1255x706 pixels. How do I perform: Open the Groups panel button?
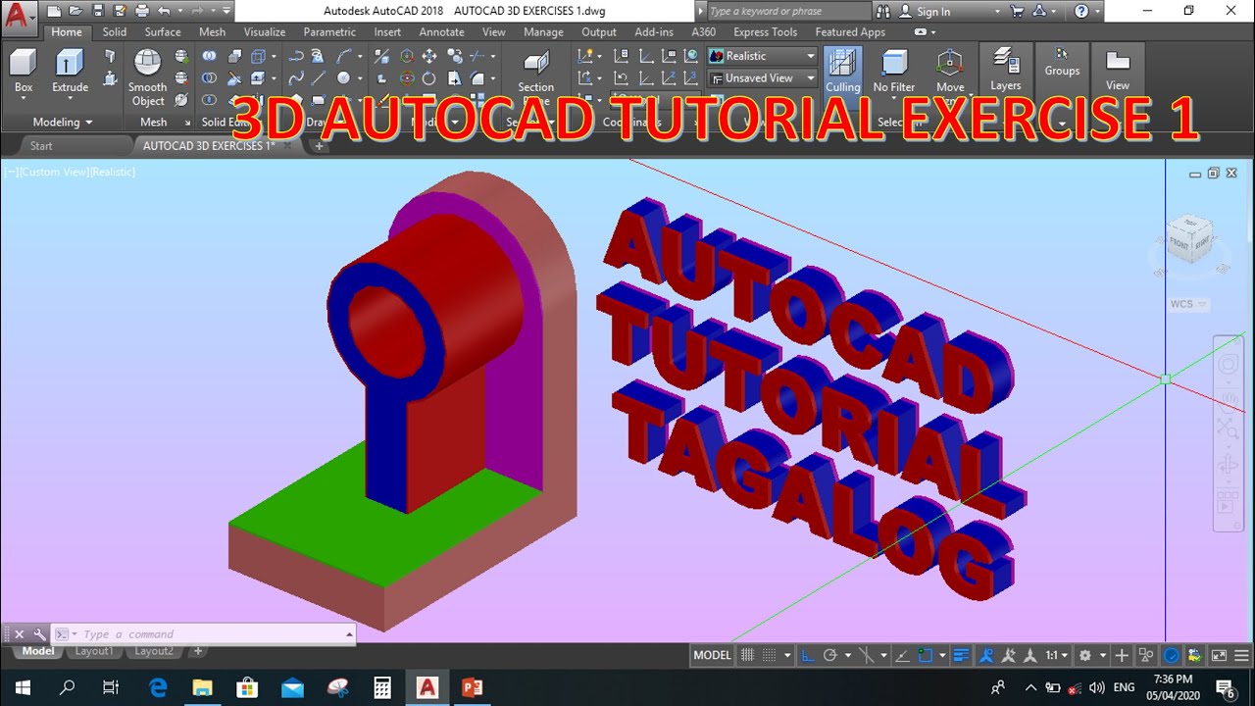coord(1062,62)
